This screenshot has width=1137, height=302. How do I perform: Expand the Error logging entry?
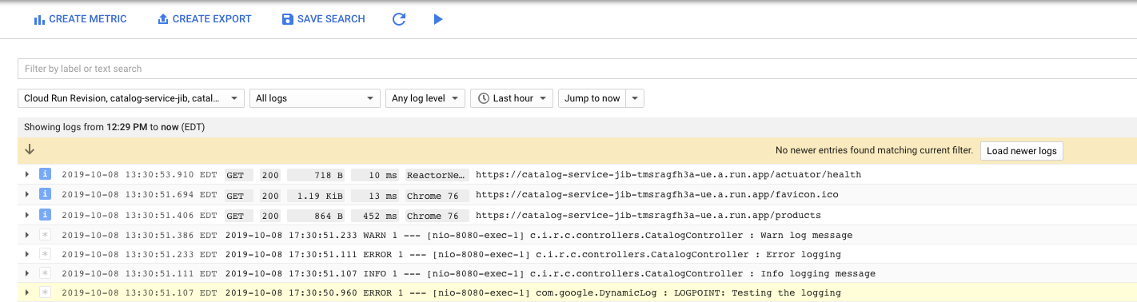(x=27, y=254)
